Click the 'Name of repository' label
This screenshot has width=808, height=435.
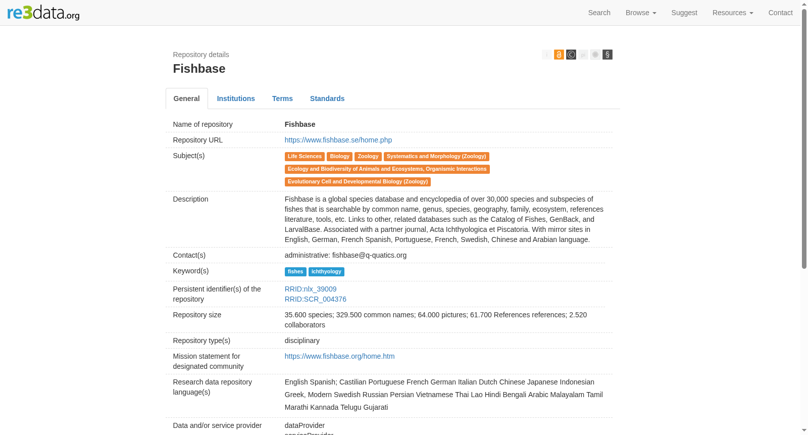pos(203,124)
